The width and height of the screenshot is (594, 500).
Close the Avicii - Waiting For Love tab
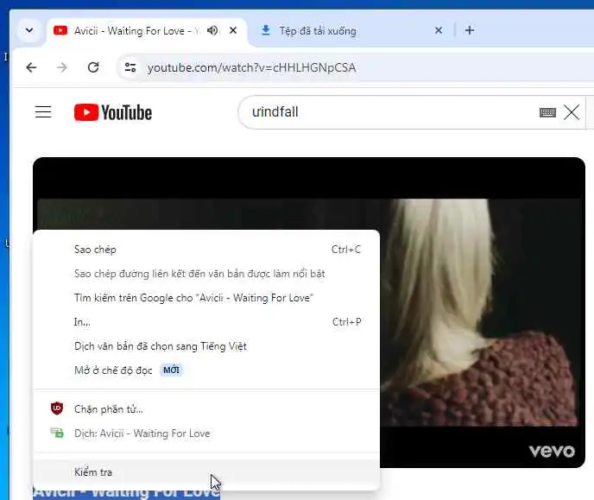coord(233,30)
